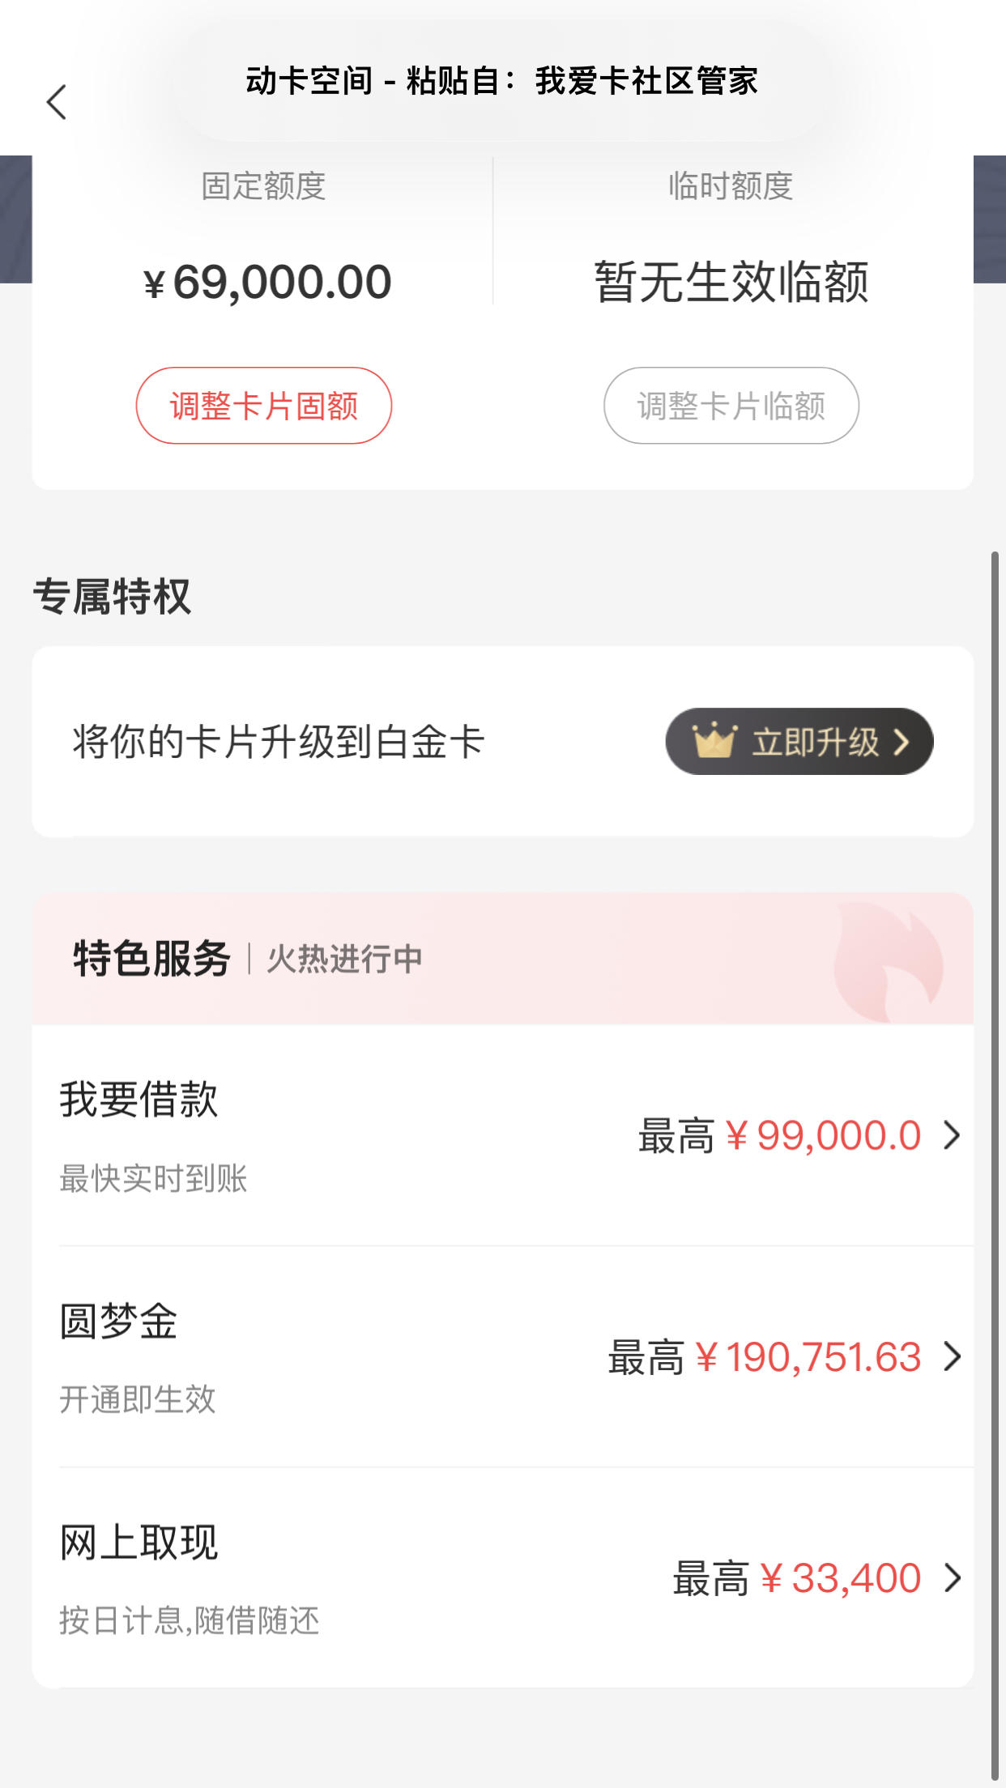Select the 我要借款 service row

503,1135
